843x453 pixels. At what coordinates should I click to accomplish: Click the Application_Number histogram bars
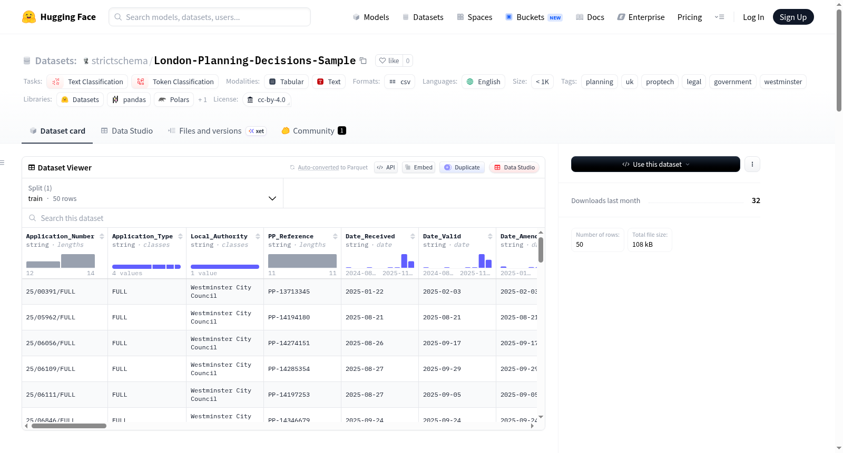coord(61,261)
